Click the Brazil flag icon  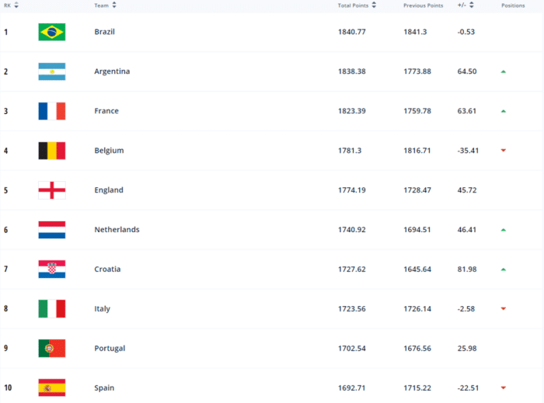click(51, 32)
